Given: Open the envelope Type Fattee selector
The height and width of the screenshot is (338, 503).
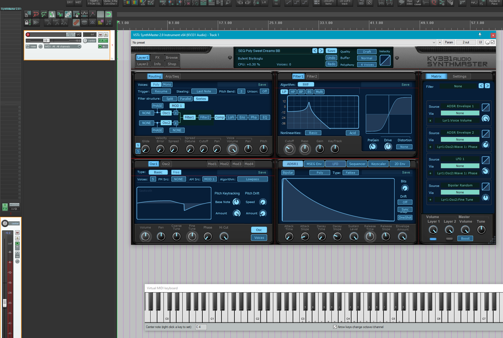Looking at the screenshot, I should tap(350, 173).
